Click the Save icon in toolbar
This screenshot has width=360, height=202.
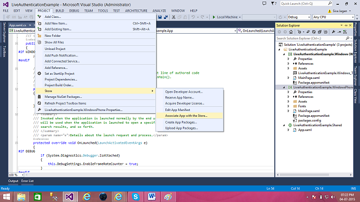(160, 17)
